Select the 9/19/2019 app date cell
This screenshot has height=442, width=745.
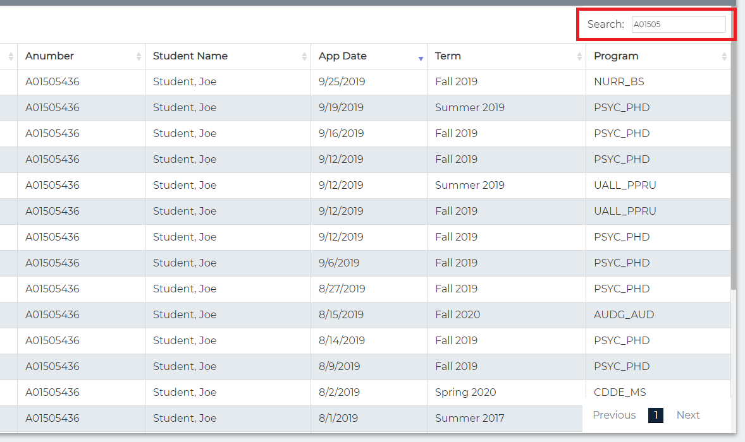point(341,108)
